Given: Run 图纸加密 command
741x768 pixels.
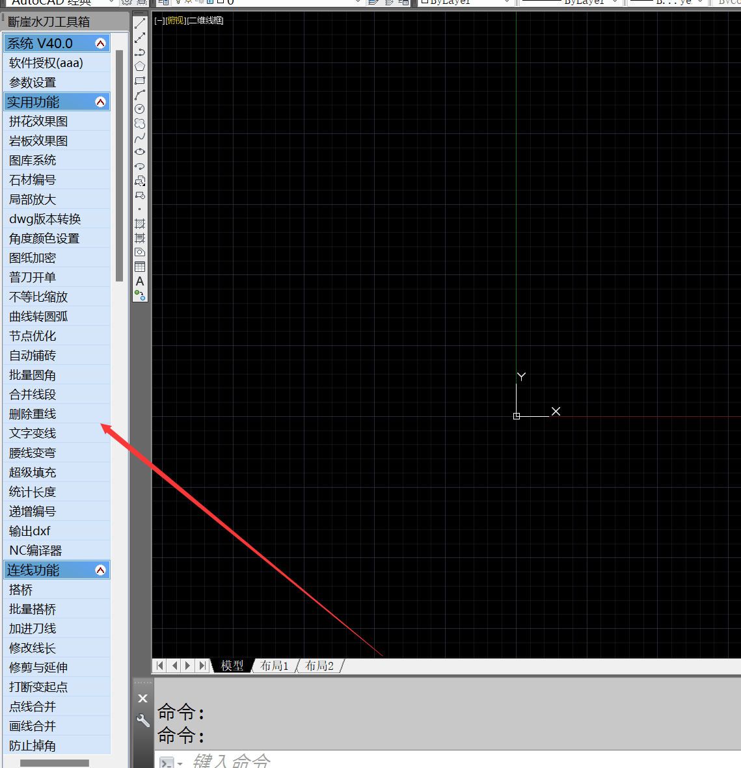Looking at the screenshot, I should click(57, 258).
